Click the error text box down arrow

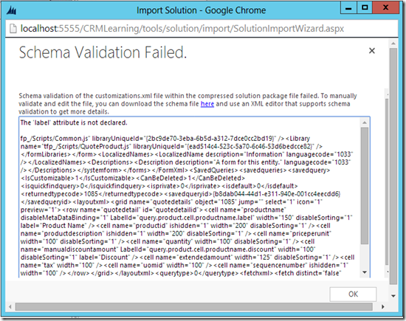click(365, 272)
